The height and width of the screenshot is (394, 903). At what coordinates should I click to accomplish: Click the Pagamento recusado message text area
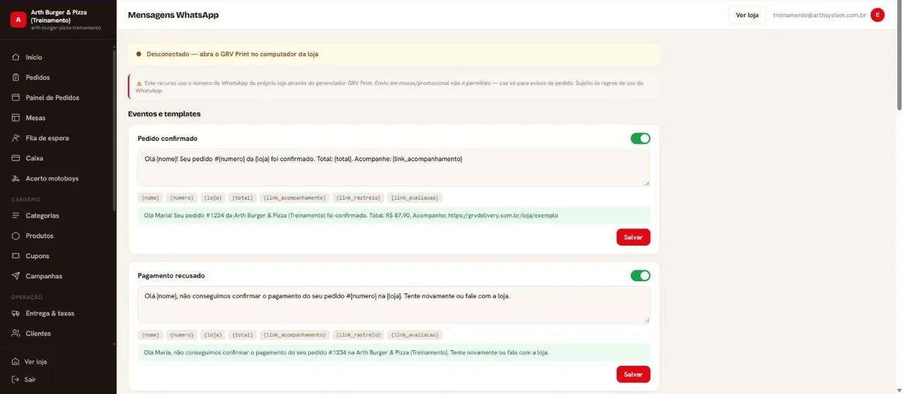pos(394,305)
